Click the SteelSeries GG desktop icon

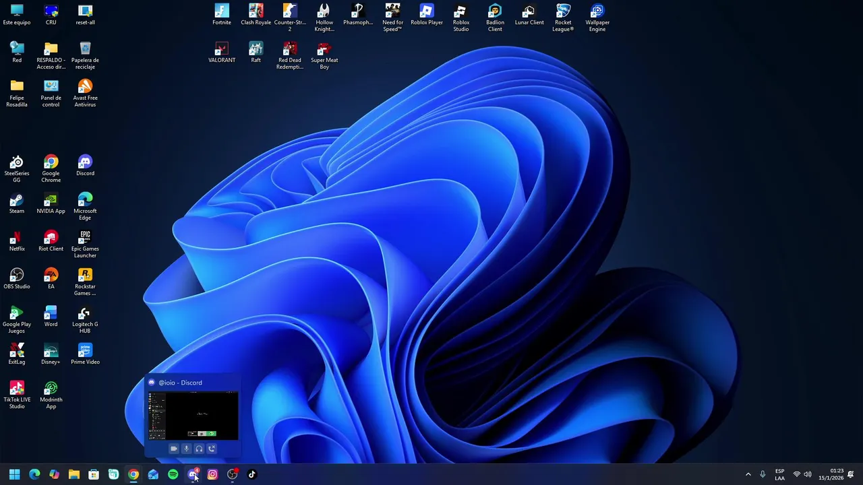(x=17, y=168)
